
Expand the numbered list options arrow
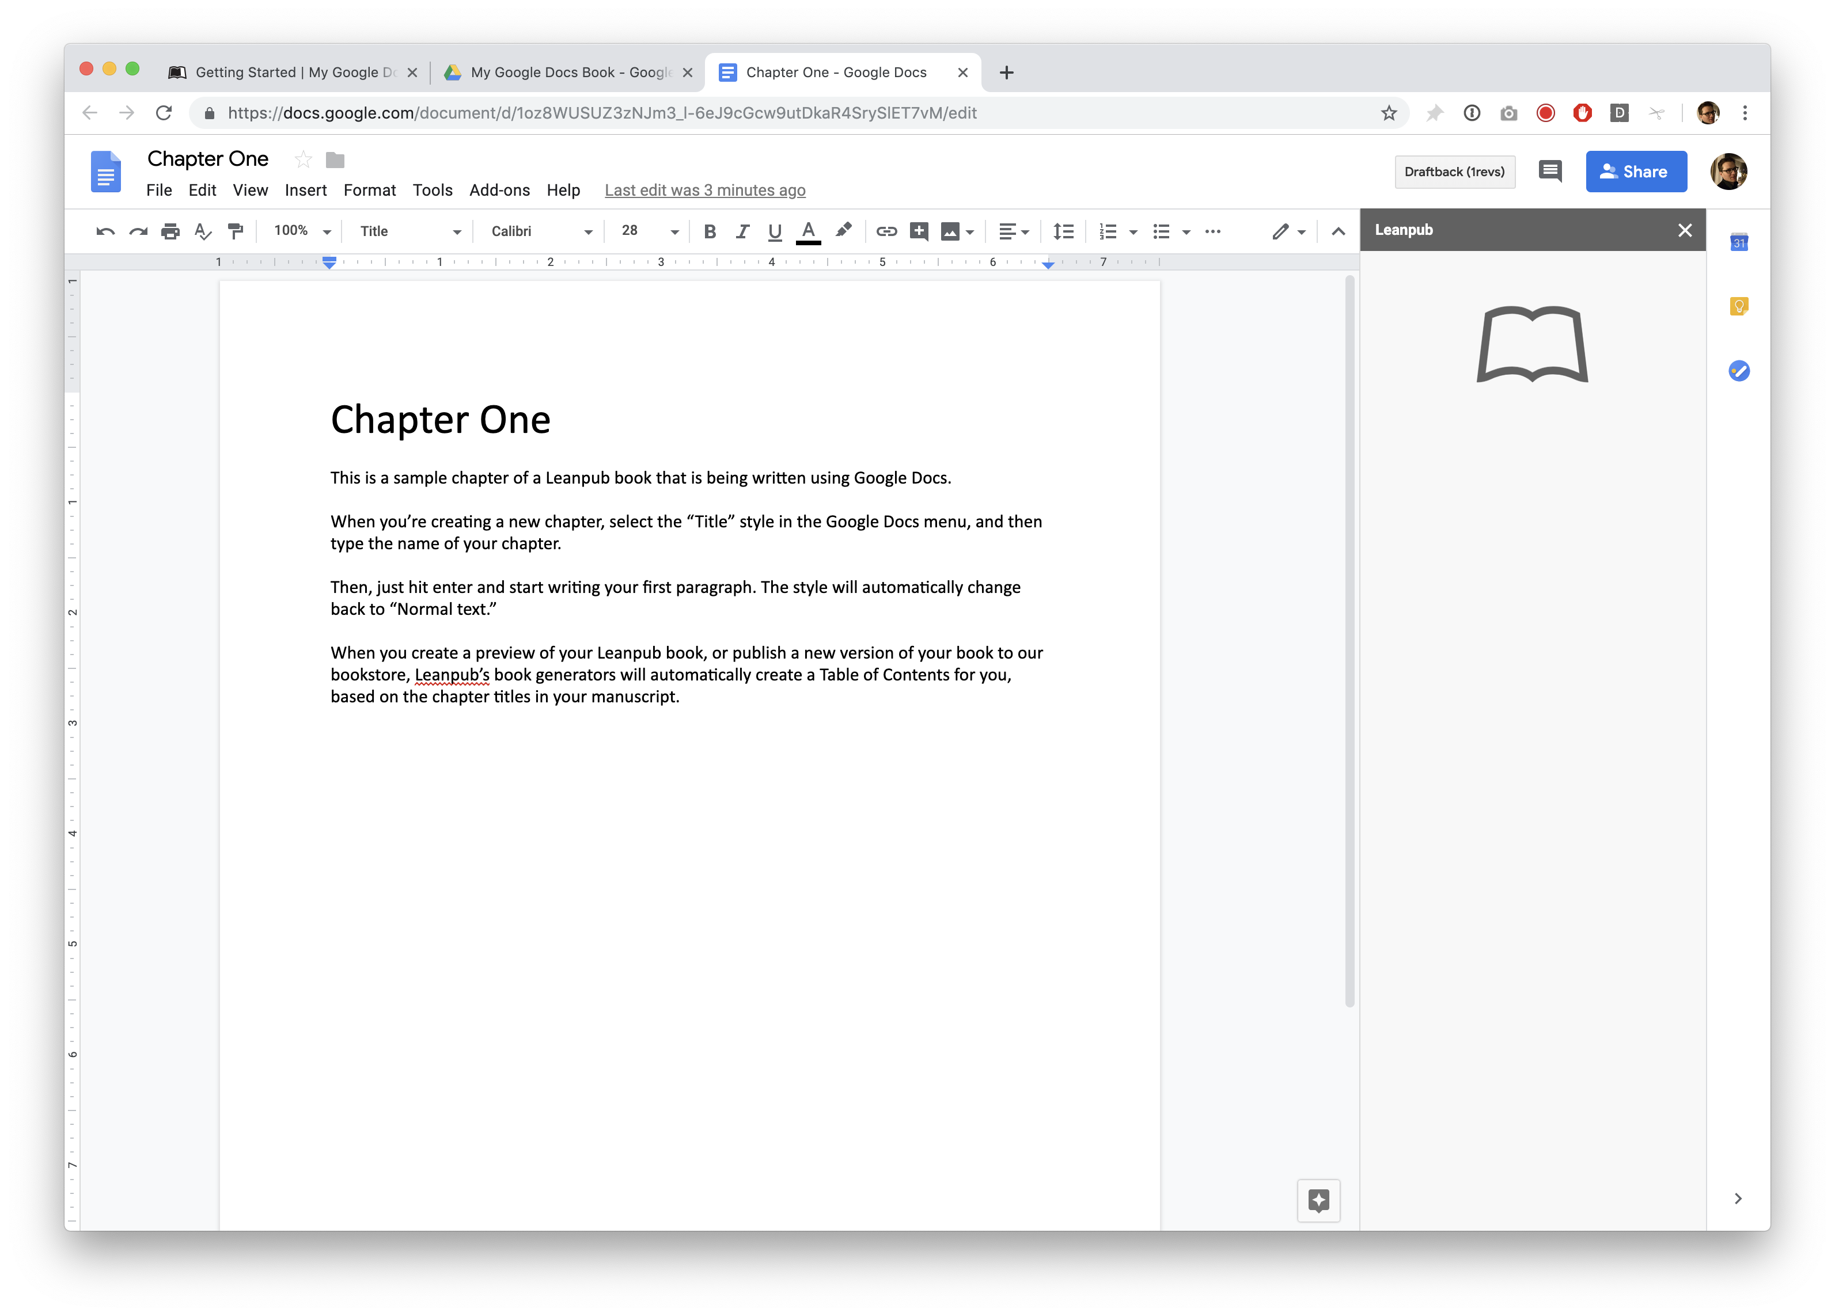coord(1133,232)
